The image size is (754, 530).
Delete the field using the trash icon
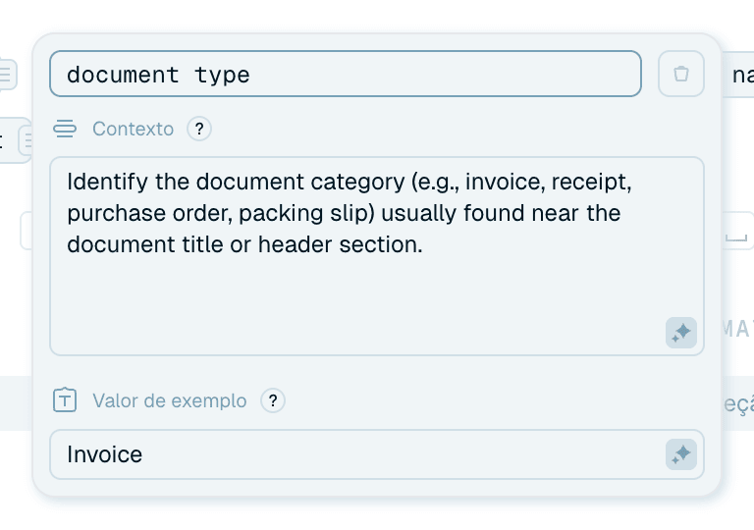point(681,74)
